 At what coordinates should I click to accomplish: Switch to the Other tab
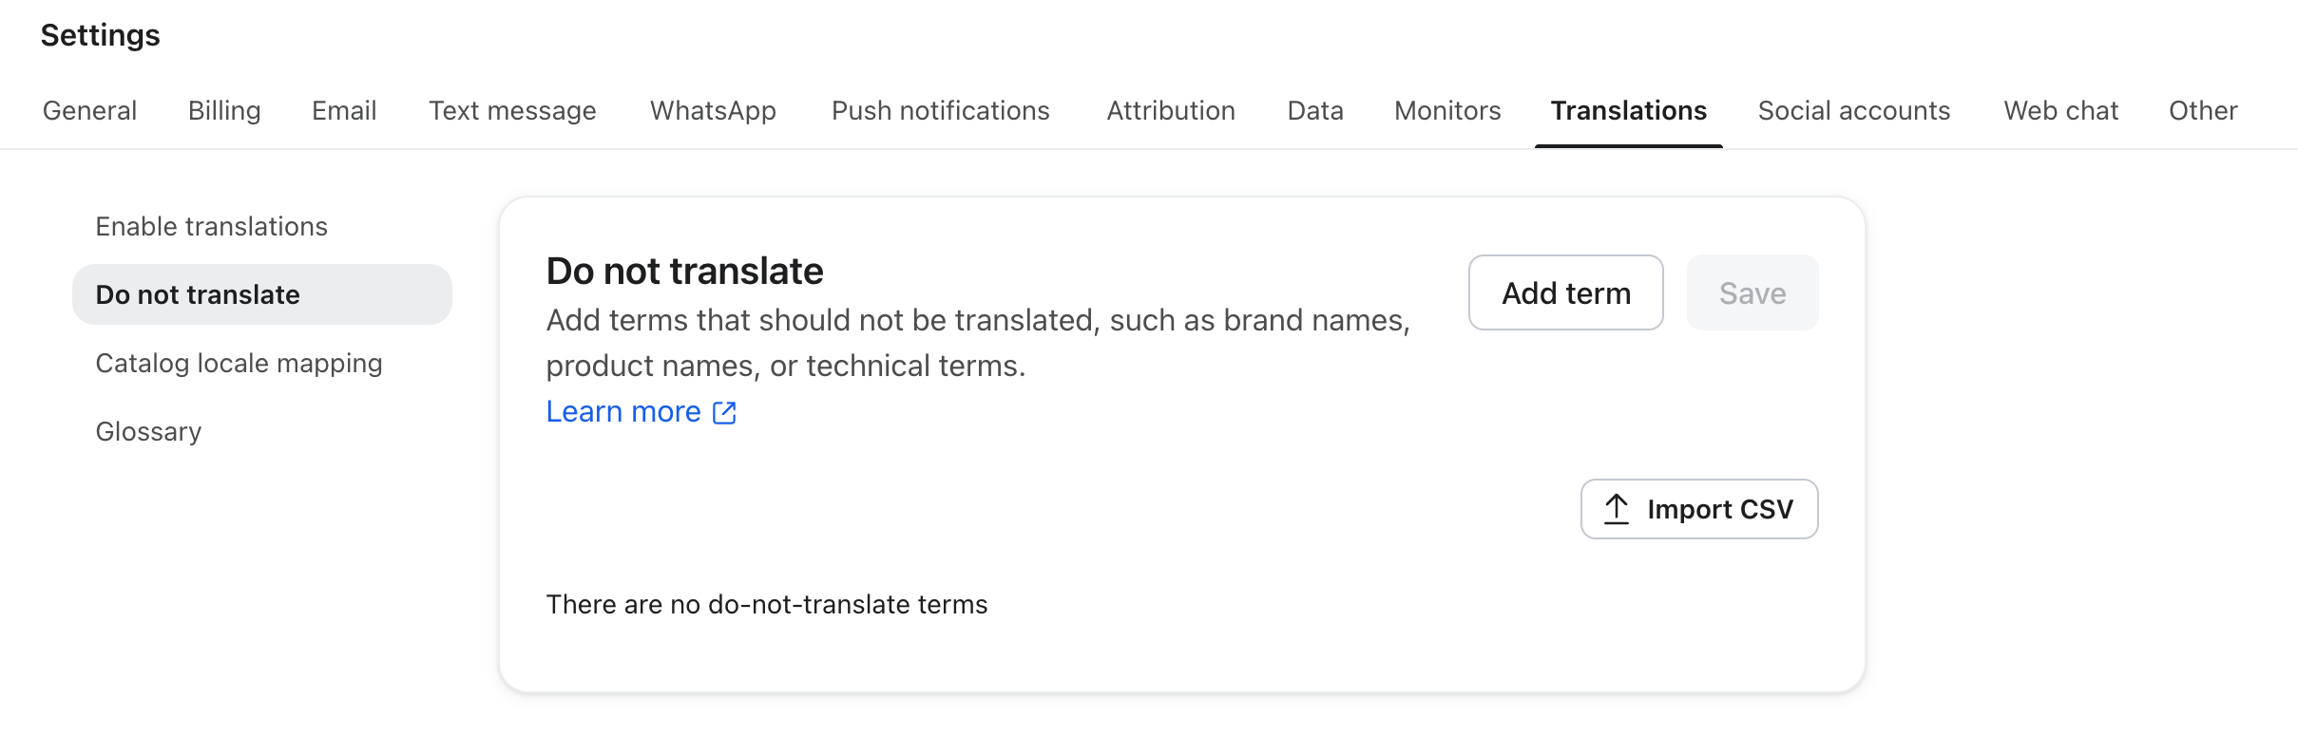point(2203,110)
